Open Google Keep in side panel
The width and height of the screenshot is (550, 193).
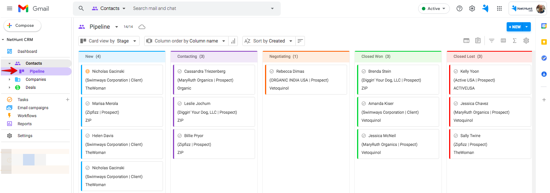pos(544,42)
